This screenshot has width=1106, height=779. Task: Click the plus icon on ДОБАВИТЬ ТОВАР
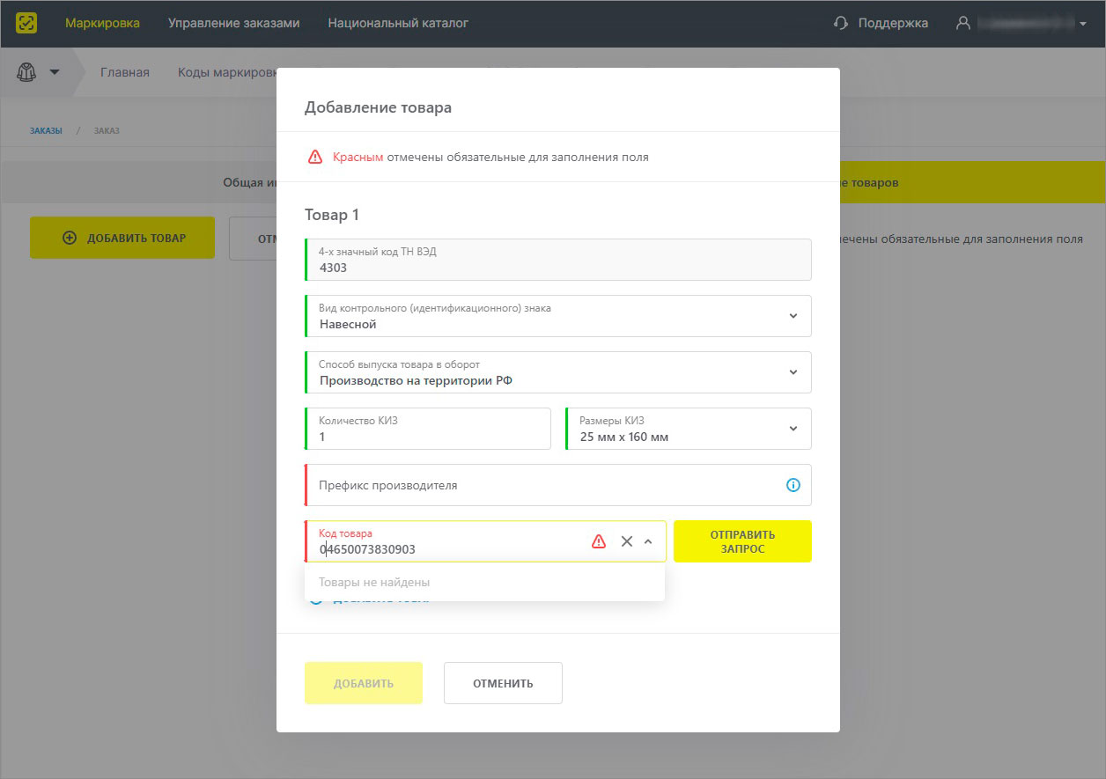coord(70,238)
